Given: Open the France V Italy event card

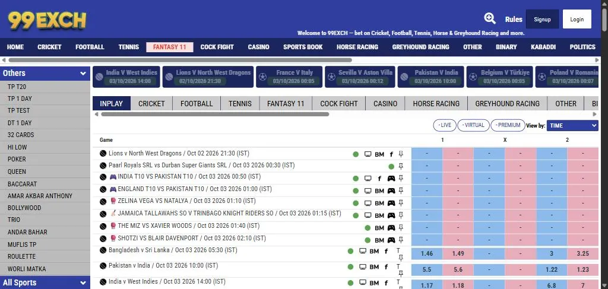Looking at the screenshot, I should point(289,77).
